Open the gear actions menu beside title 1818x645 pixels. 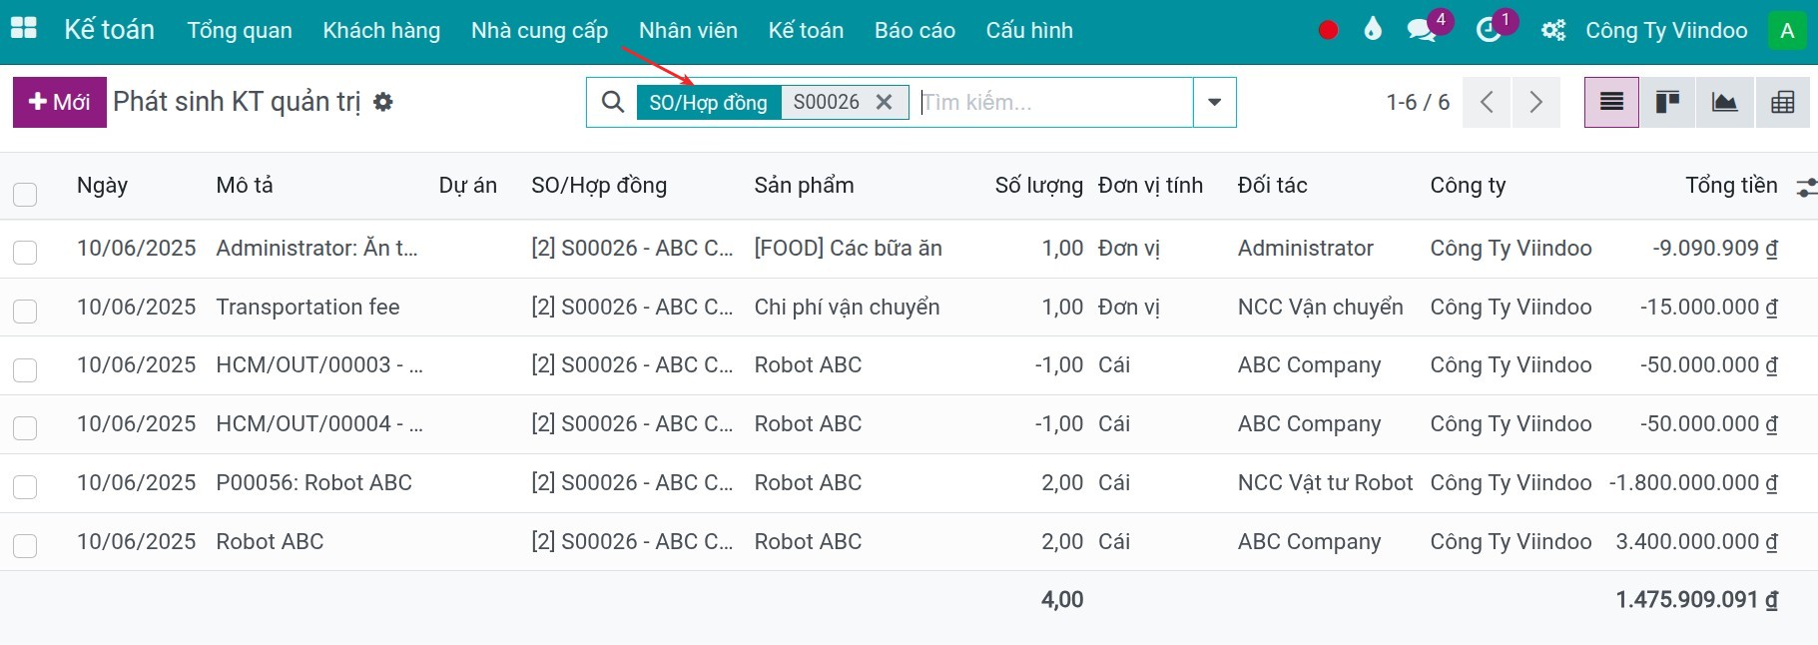(383, 102)
